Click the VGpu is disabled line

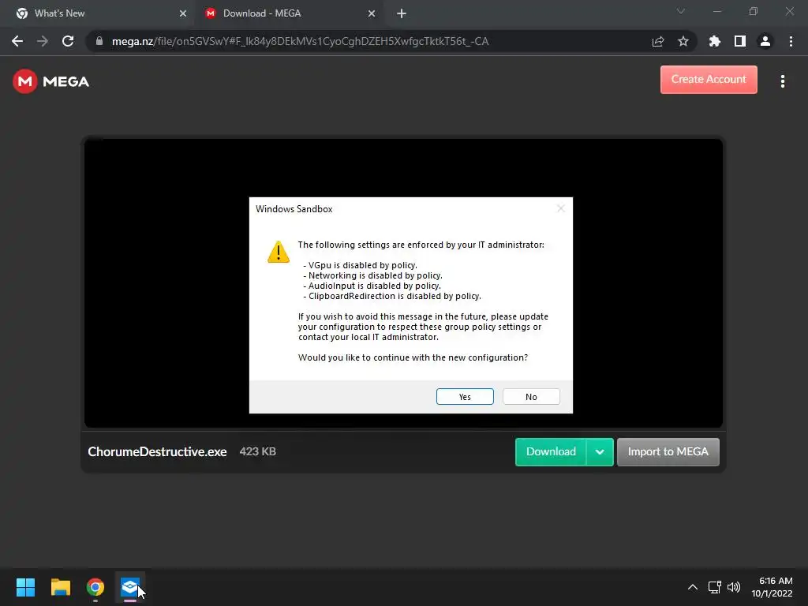(x=360, y=265)
